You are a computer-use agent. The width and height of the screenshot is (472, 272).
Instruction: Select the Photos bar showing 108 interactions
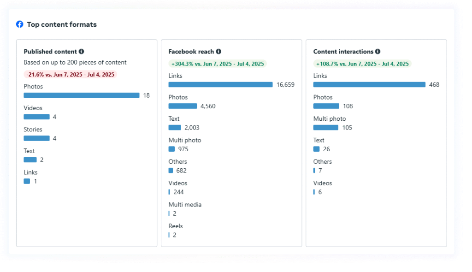tap(326, 106)
